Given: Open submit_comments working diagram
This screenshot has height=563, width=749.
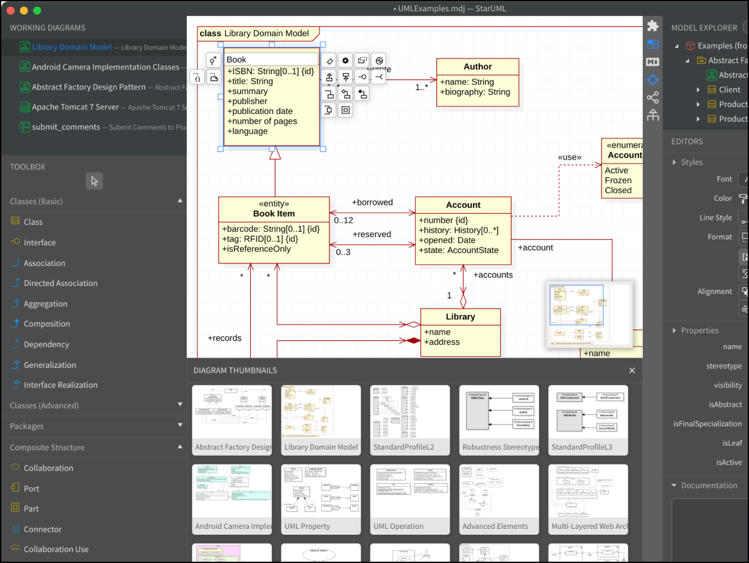Looking at the screenshot, I should coord(94,128).
